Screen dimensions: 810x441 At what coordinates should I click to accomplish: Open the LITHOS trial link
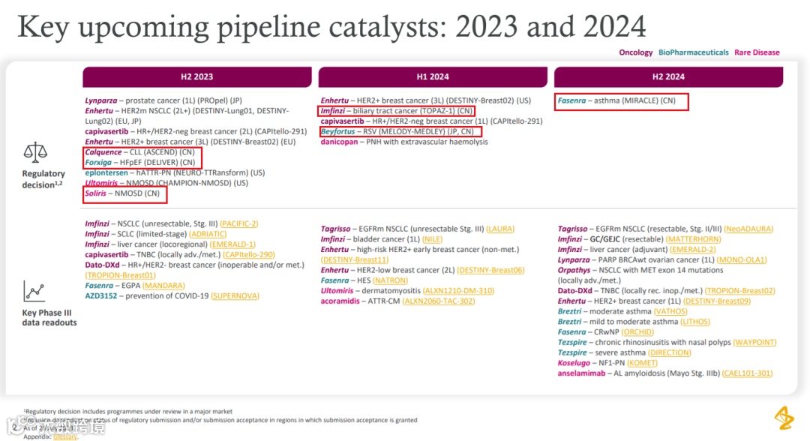[x=695, y=322]
